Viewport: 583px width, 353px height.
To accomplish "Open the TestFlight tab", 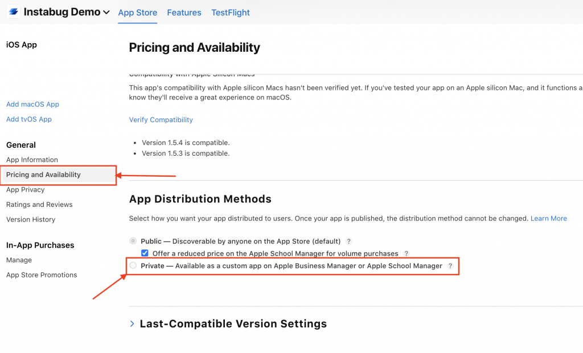I will click(231, 13).
